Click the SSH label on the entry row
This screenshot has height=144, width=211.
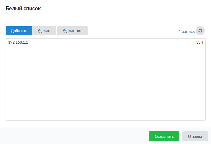199,42
